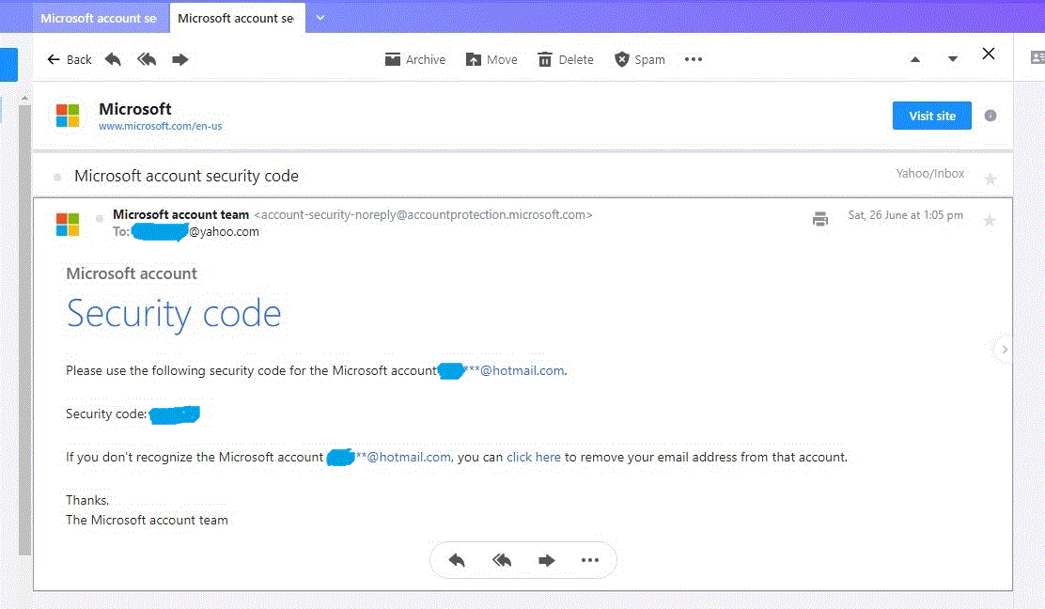Open the contact card icon at far right
1045x609 pixels.
tap(1037, 58)
